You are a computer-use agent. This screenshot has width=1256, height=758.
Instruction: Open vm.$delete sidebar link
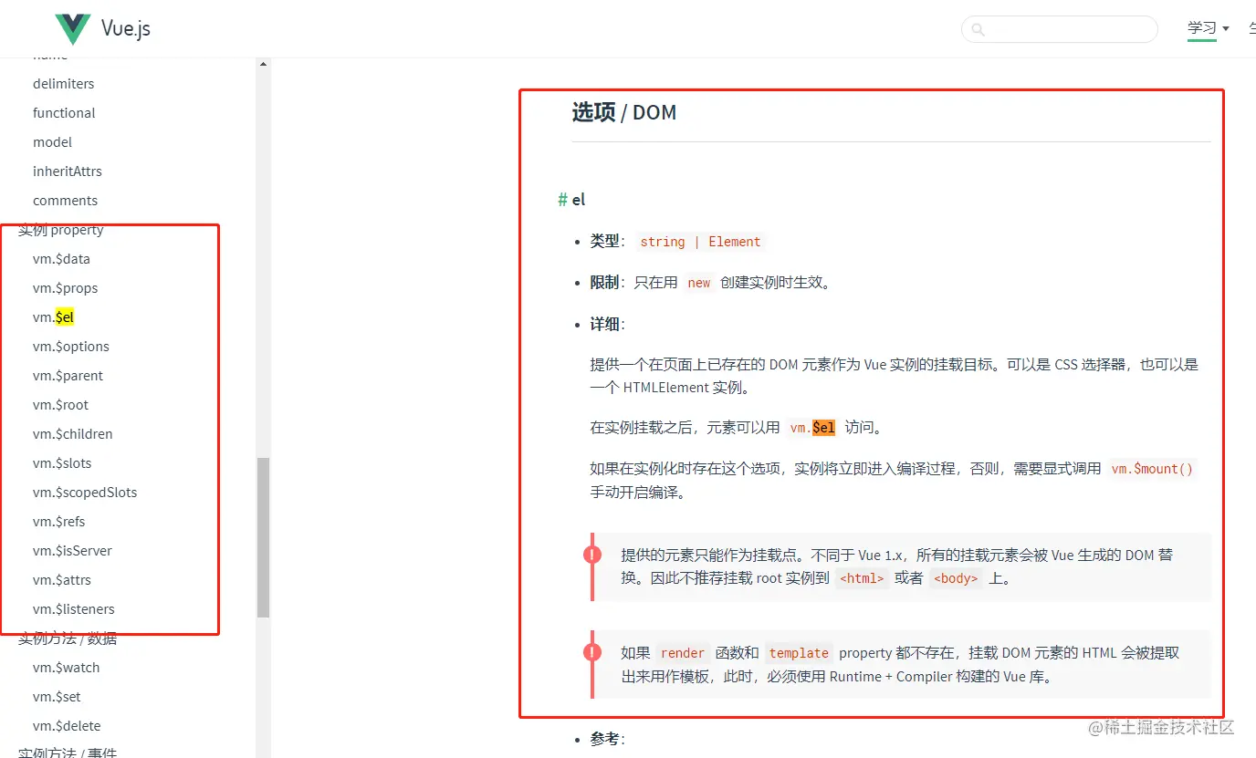pos(67,726)
